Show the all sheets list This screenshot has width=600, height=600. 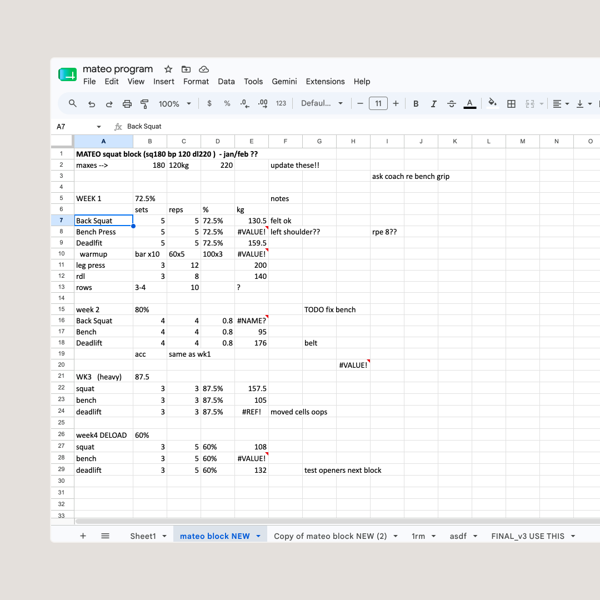click(105, 536)
